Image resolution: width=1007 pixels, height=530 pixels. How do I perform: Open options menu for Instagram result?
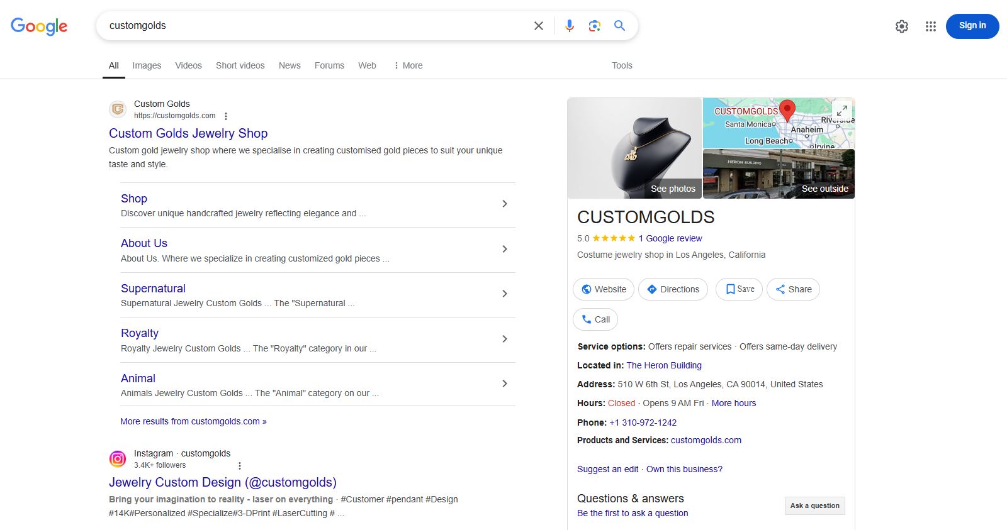pyautogui.click(x=240, y=466)
